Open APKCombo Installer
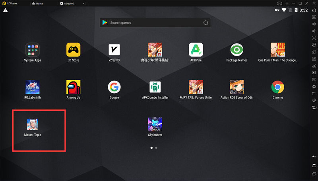The width and height of the screenshot is (318, 181). (155, 87)
